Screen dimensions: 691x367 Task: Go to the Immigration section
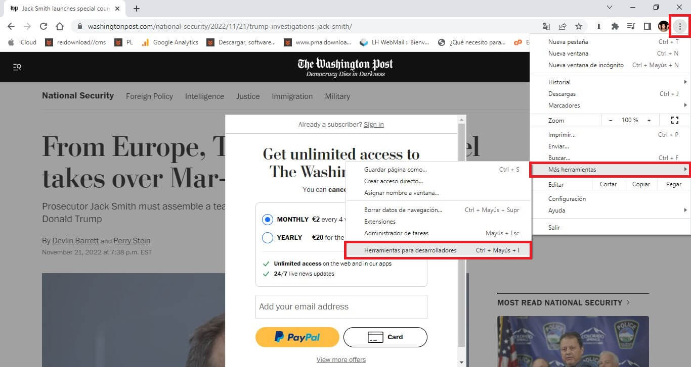(x=292, y=96)
